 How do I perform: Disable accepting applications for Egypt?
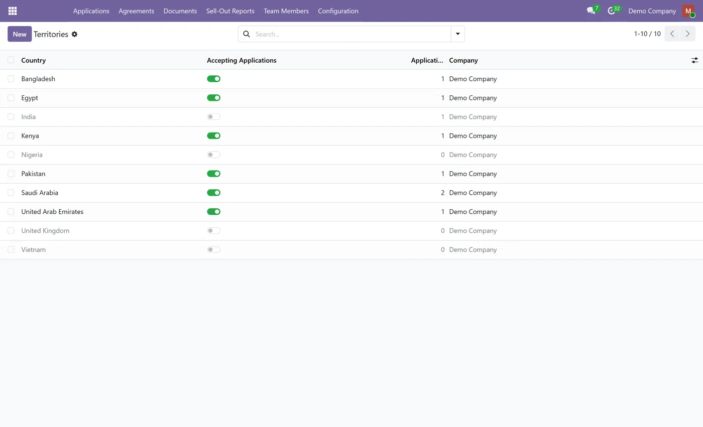pyautogui.click(x=213, y=98)
